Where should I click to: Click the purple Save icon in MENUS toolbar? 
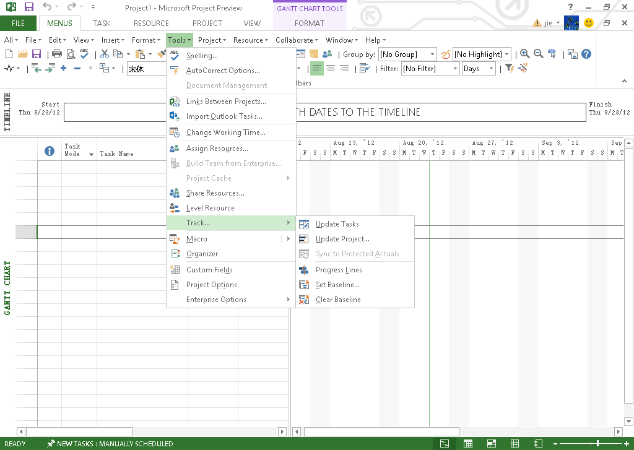[x=37, y=54]
